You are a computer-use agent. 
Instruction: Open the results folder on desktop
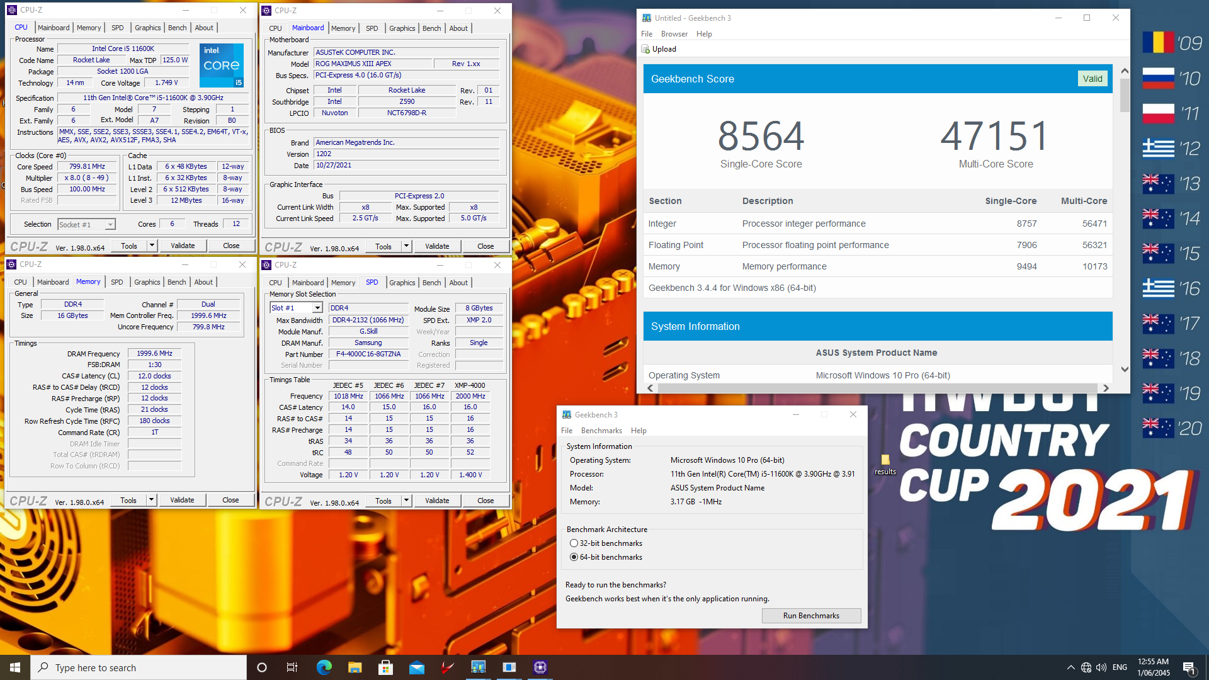pyautogui.click(x=885, y=465)
